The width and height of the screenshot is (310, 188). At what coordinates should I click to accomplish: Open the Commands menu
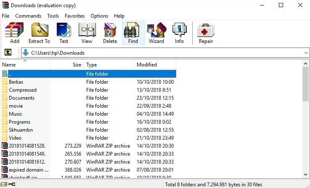(x=28, y=16)
